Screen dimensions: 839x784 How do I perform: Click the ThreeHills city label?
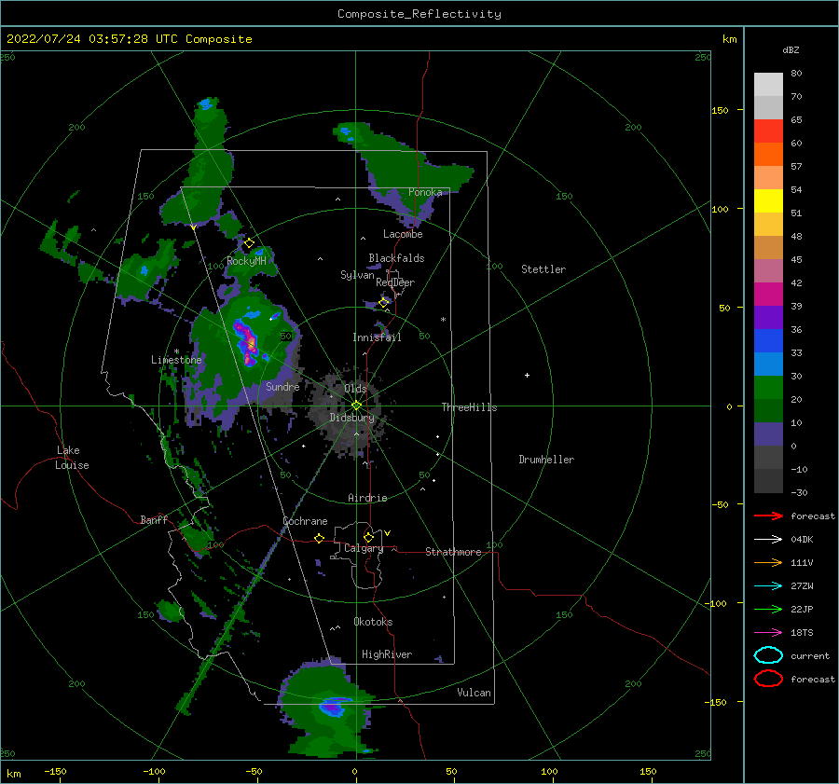click(469, 407)
